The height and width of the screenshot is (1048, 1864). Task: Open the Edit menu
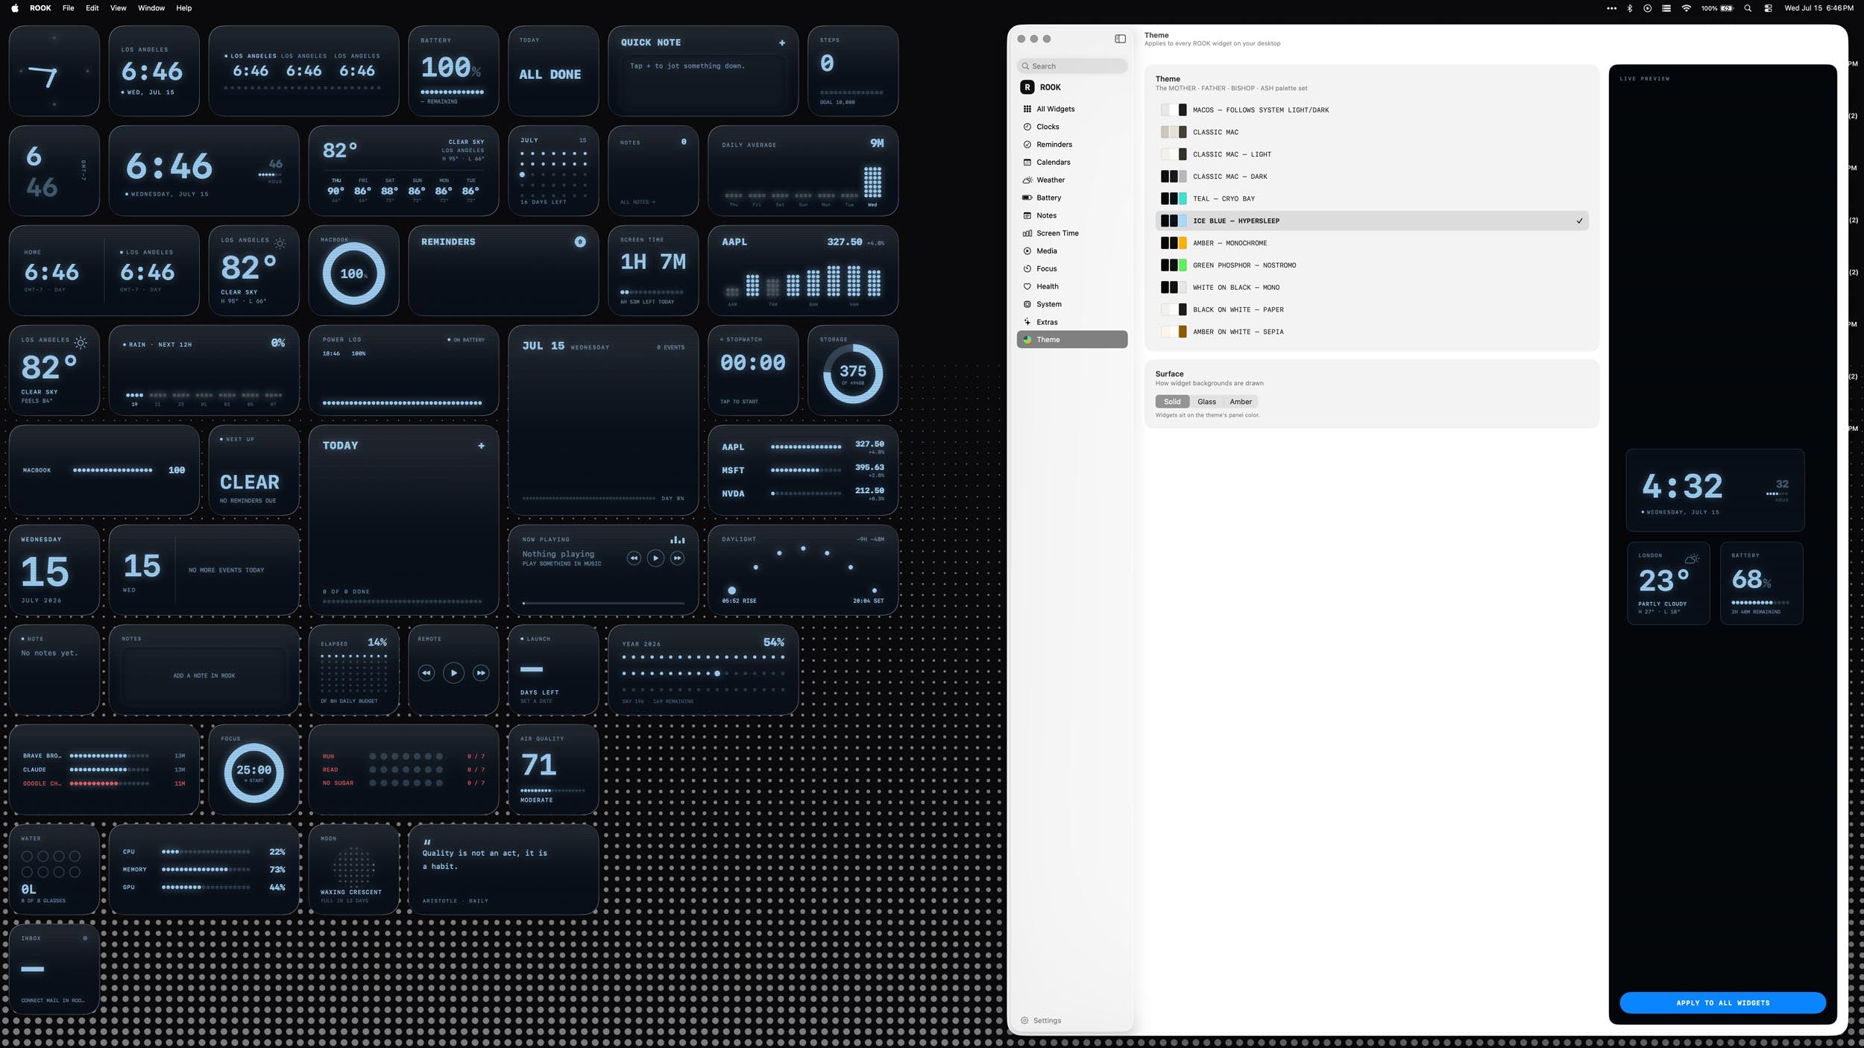[92, 8]
